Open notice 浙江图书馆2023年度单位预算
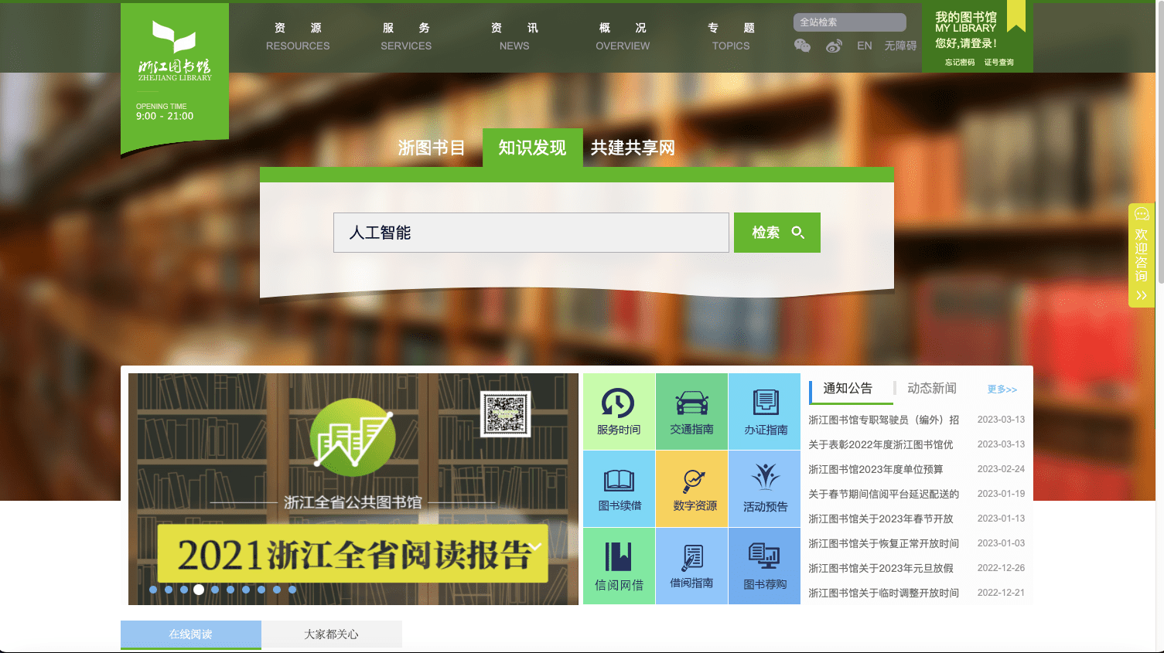 tap(876, 469)
